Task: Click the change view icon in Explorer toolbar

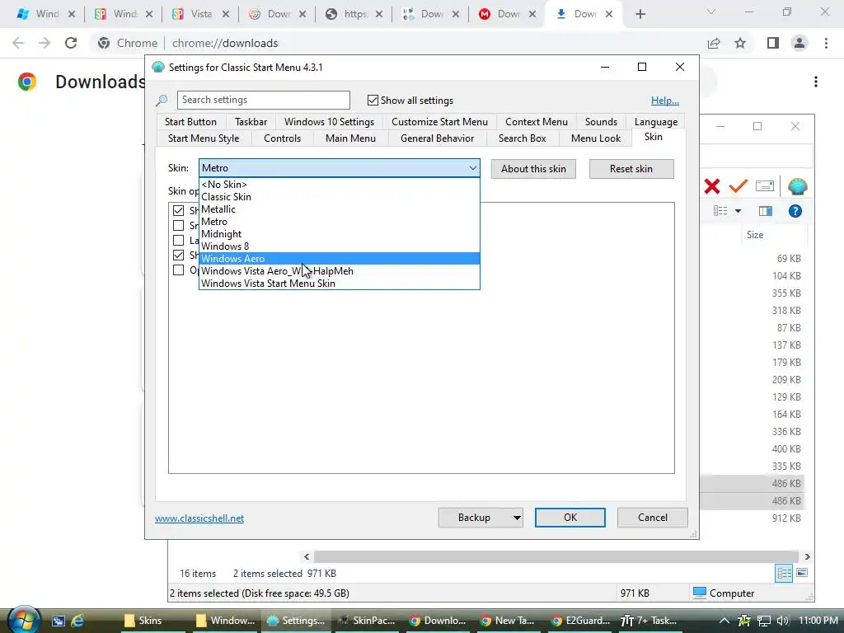Action: [720, 211]
